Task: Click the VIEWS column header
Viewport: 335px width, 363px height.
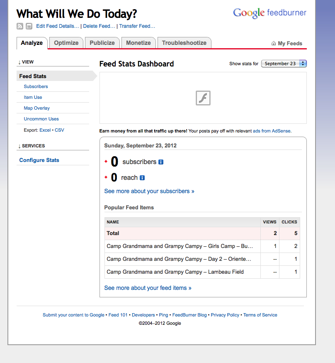Action: (269, 222)
